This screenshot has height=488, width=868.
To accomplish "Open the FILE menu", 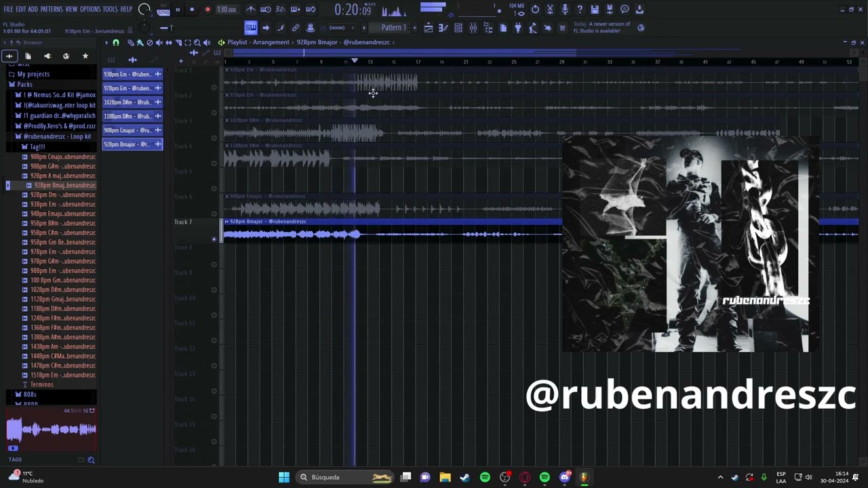I will coord(8,9).
